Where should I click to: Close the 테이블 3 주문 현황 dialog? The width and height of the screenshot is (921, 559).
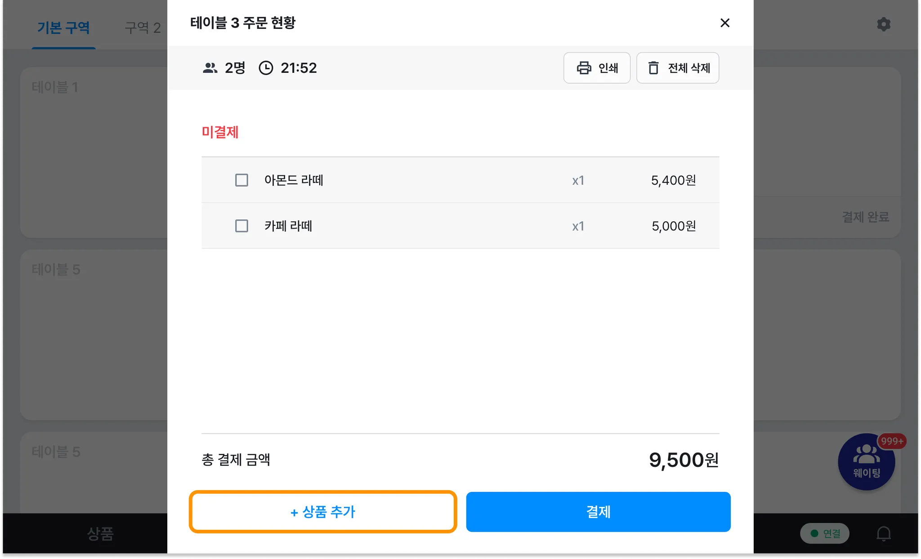(724, 23)
